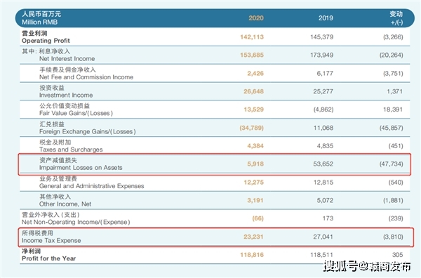Click the 2019 column header
Image resolution: width=421 pixels, height=278 pixels.
click(326, 18)
